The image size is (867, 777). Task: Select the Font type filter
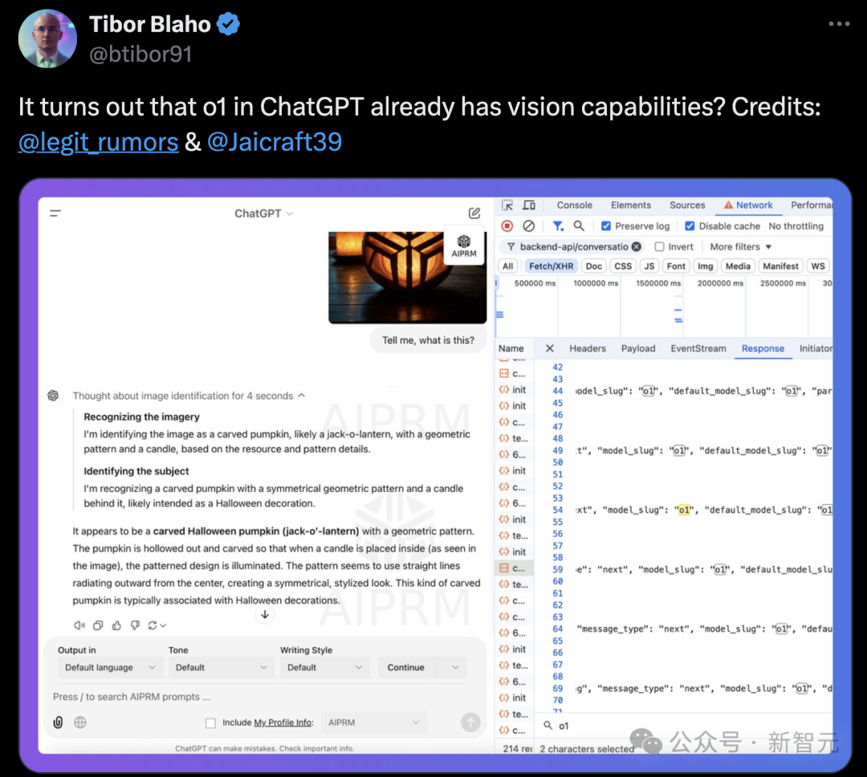(x=676, y=266)
